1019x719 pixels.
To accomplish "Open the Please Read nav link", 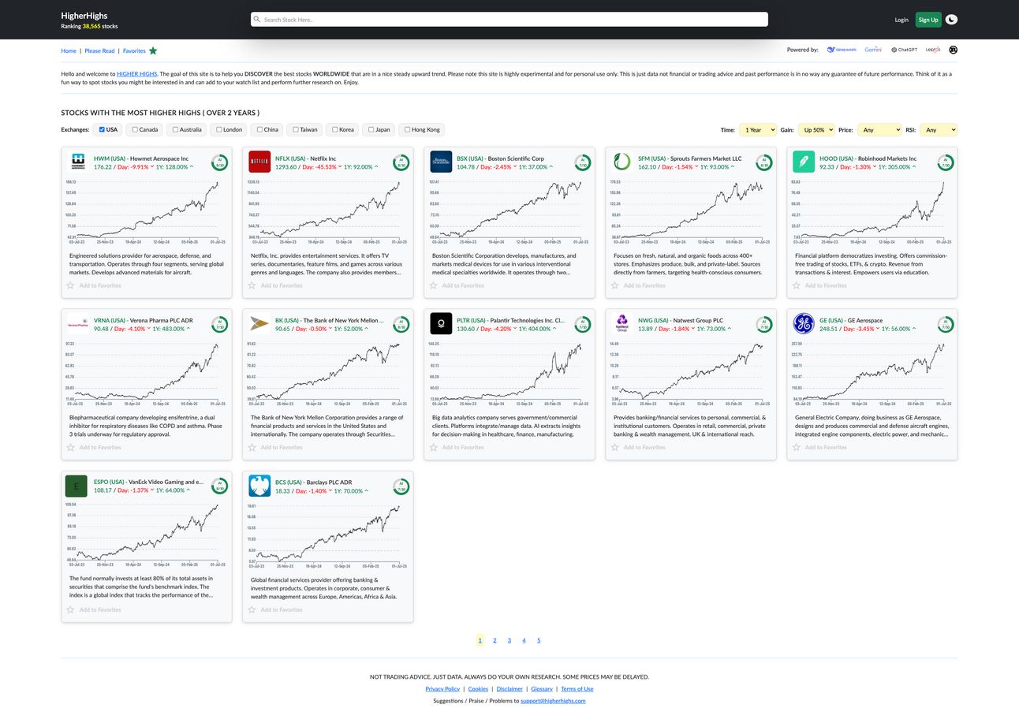I will point(99,50).
